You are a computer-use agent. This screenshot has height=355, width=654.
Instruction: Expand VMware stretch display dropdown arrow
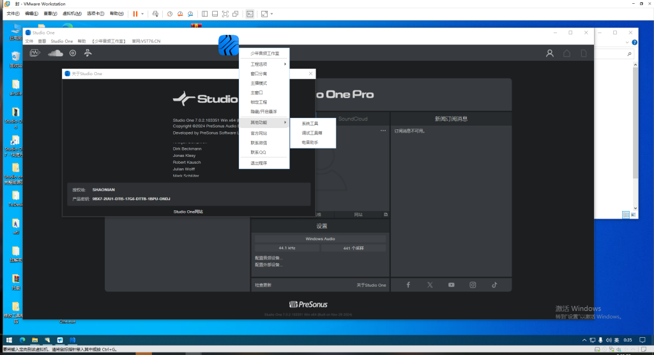271,14
